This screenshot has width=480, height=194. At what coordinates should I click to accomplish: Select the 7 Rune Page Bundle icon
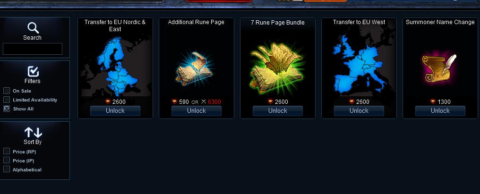277,68
